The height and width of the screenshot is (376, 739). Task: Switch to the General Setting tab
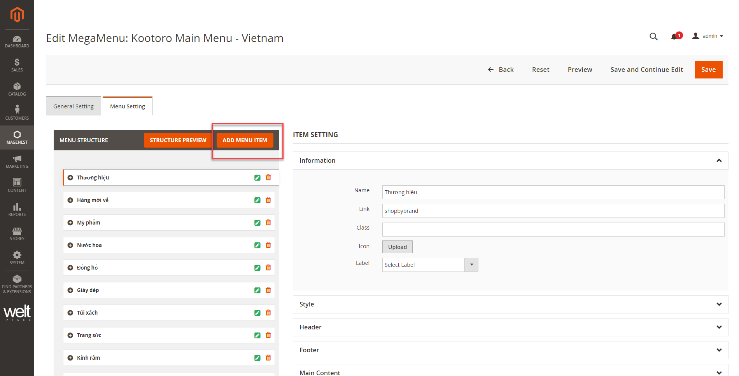74,106
